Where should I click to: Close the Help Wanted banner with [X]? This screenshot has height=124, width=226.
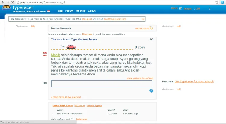(x=143, y=19)
